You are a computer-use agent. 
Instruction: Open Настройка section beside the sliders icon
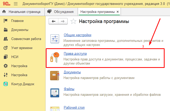click(19, 75)
